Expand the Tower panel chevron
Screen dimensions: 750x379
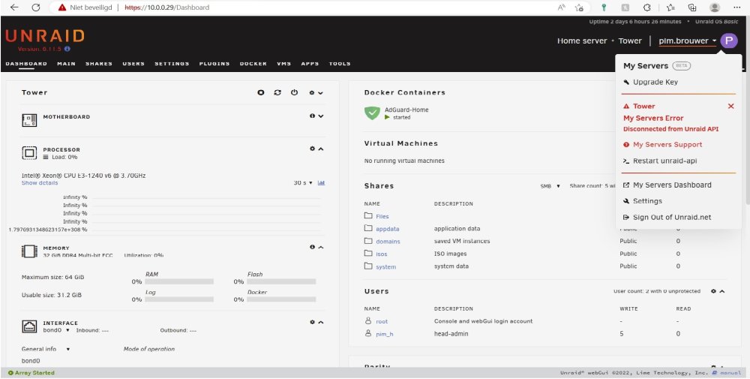(x=320, y=93)
